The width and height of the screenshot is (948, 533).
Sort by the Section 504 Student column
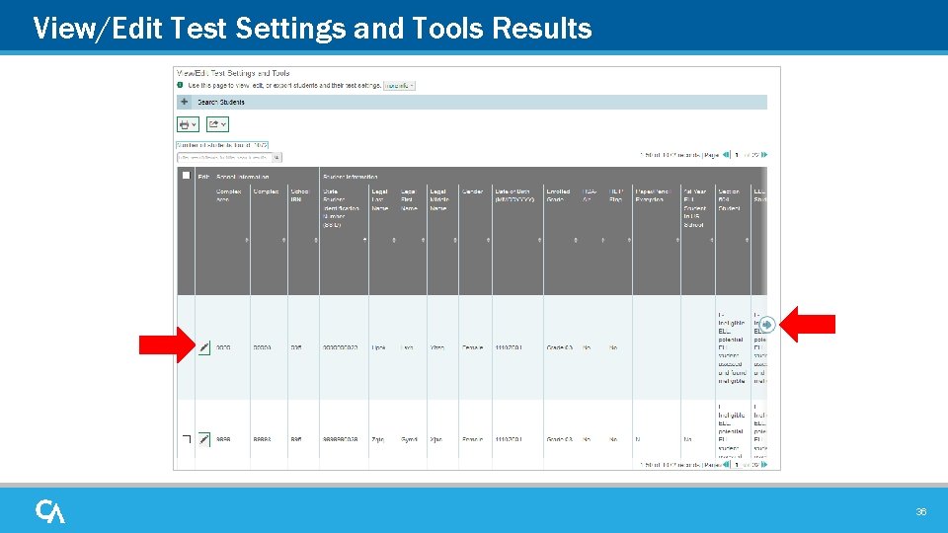747,241
